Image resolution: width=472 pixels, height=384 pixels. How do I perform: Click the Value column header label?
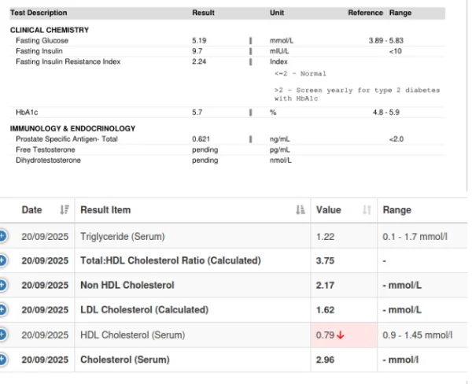point(328,210)
